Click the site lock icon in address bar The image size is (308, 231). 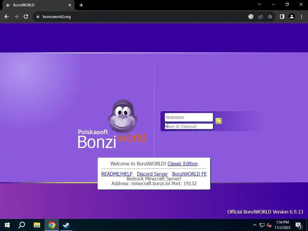(x=38, y=17)
